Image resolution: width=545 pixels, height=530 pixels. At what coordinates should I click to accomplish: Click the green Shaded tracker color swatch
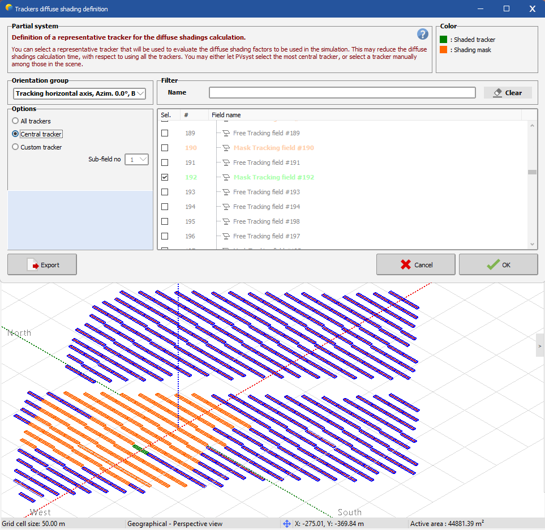click(x=444, y=39)
